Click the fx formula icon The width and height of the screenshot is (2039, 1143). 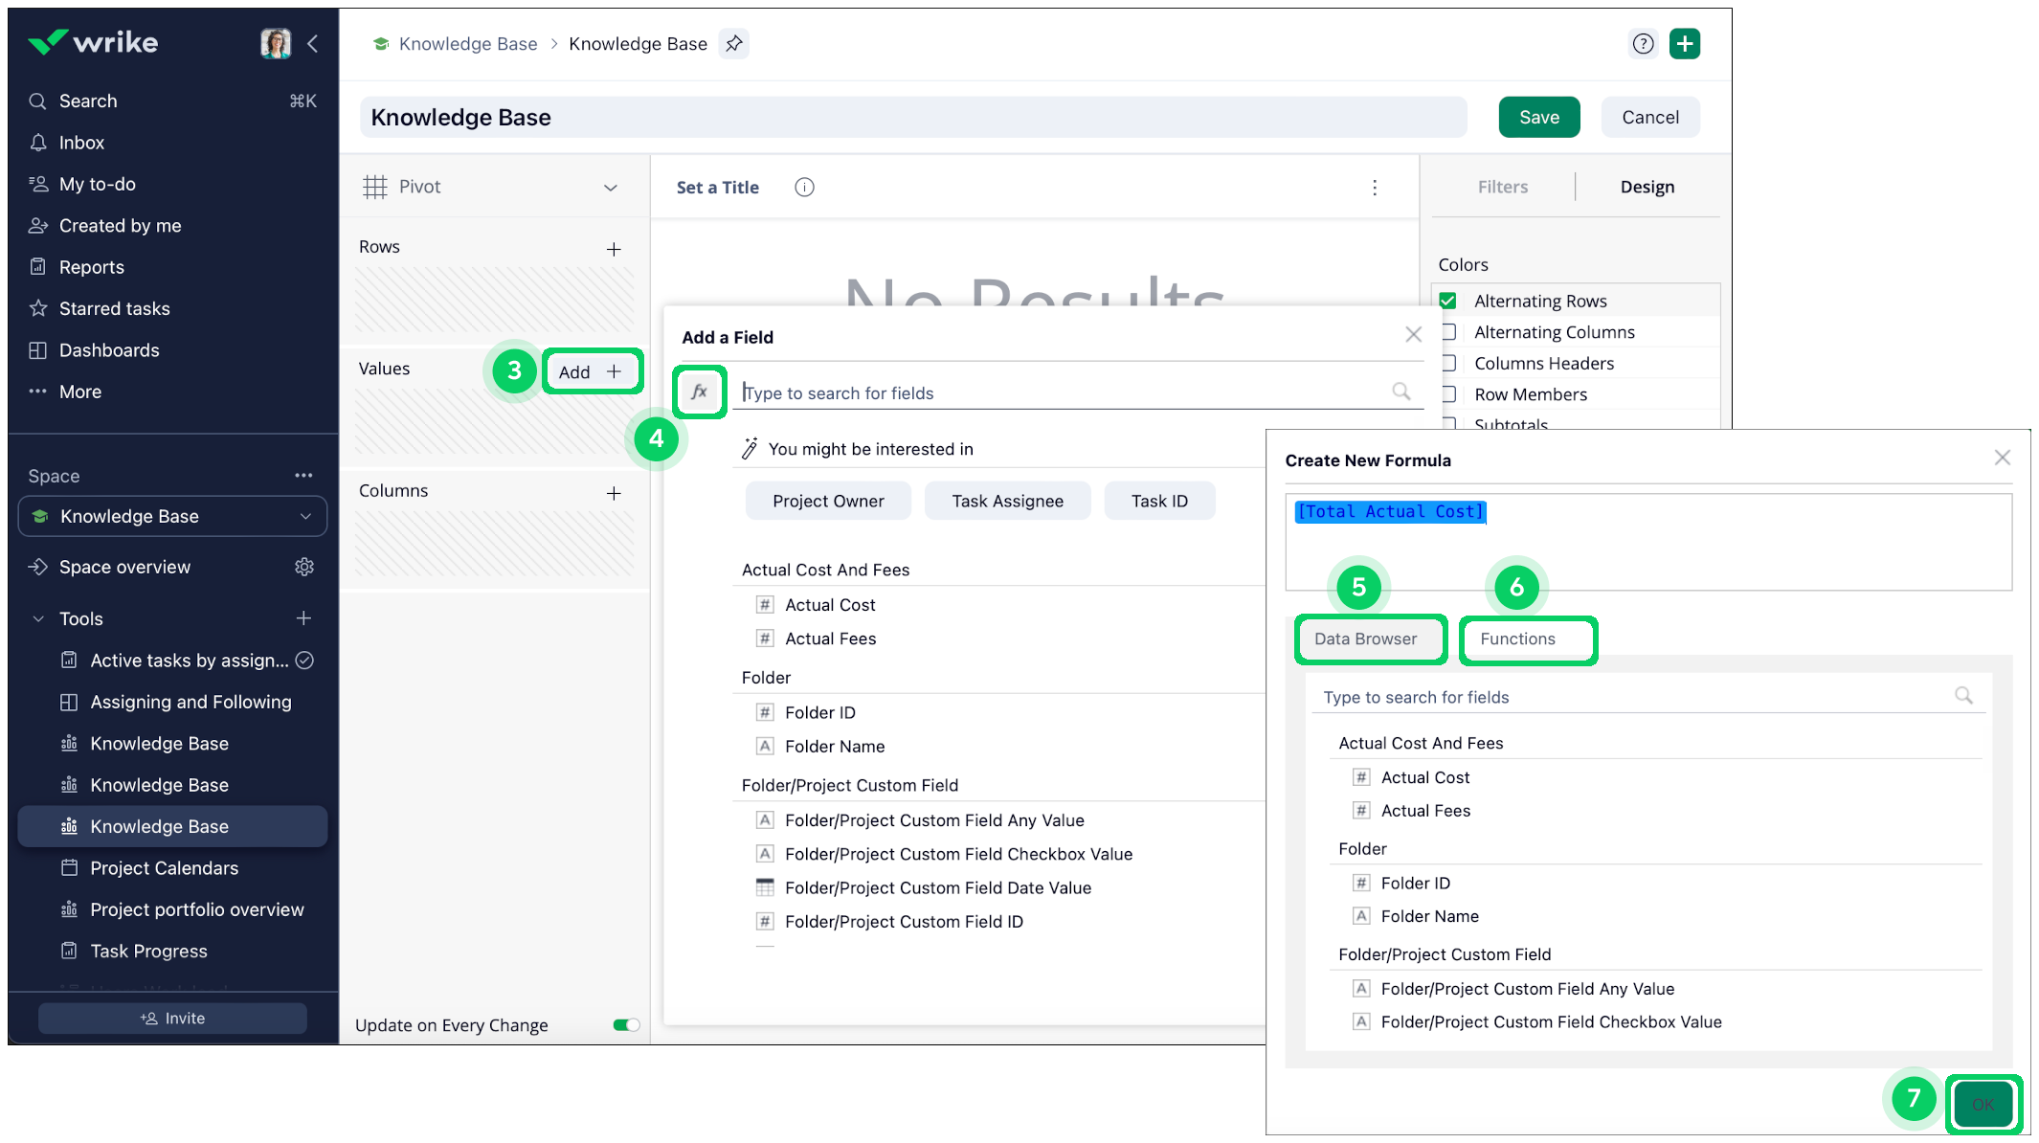tap(700, 392)
